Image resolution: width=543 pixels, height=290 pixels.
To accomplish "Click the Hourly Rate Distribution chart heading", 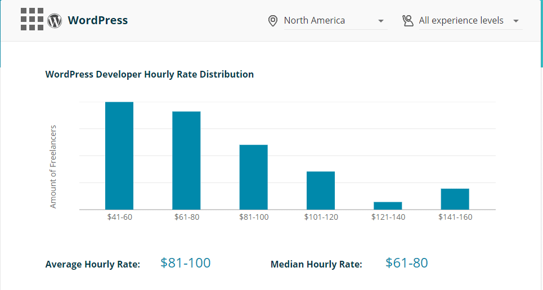I will [149, 74].
